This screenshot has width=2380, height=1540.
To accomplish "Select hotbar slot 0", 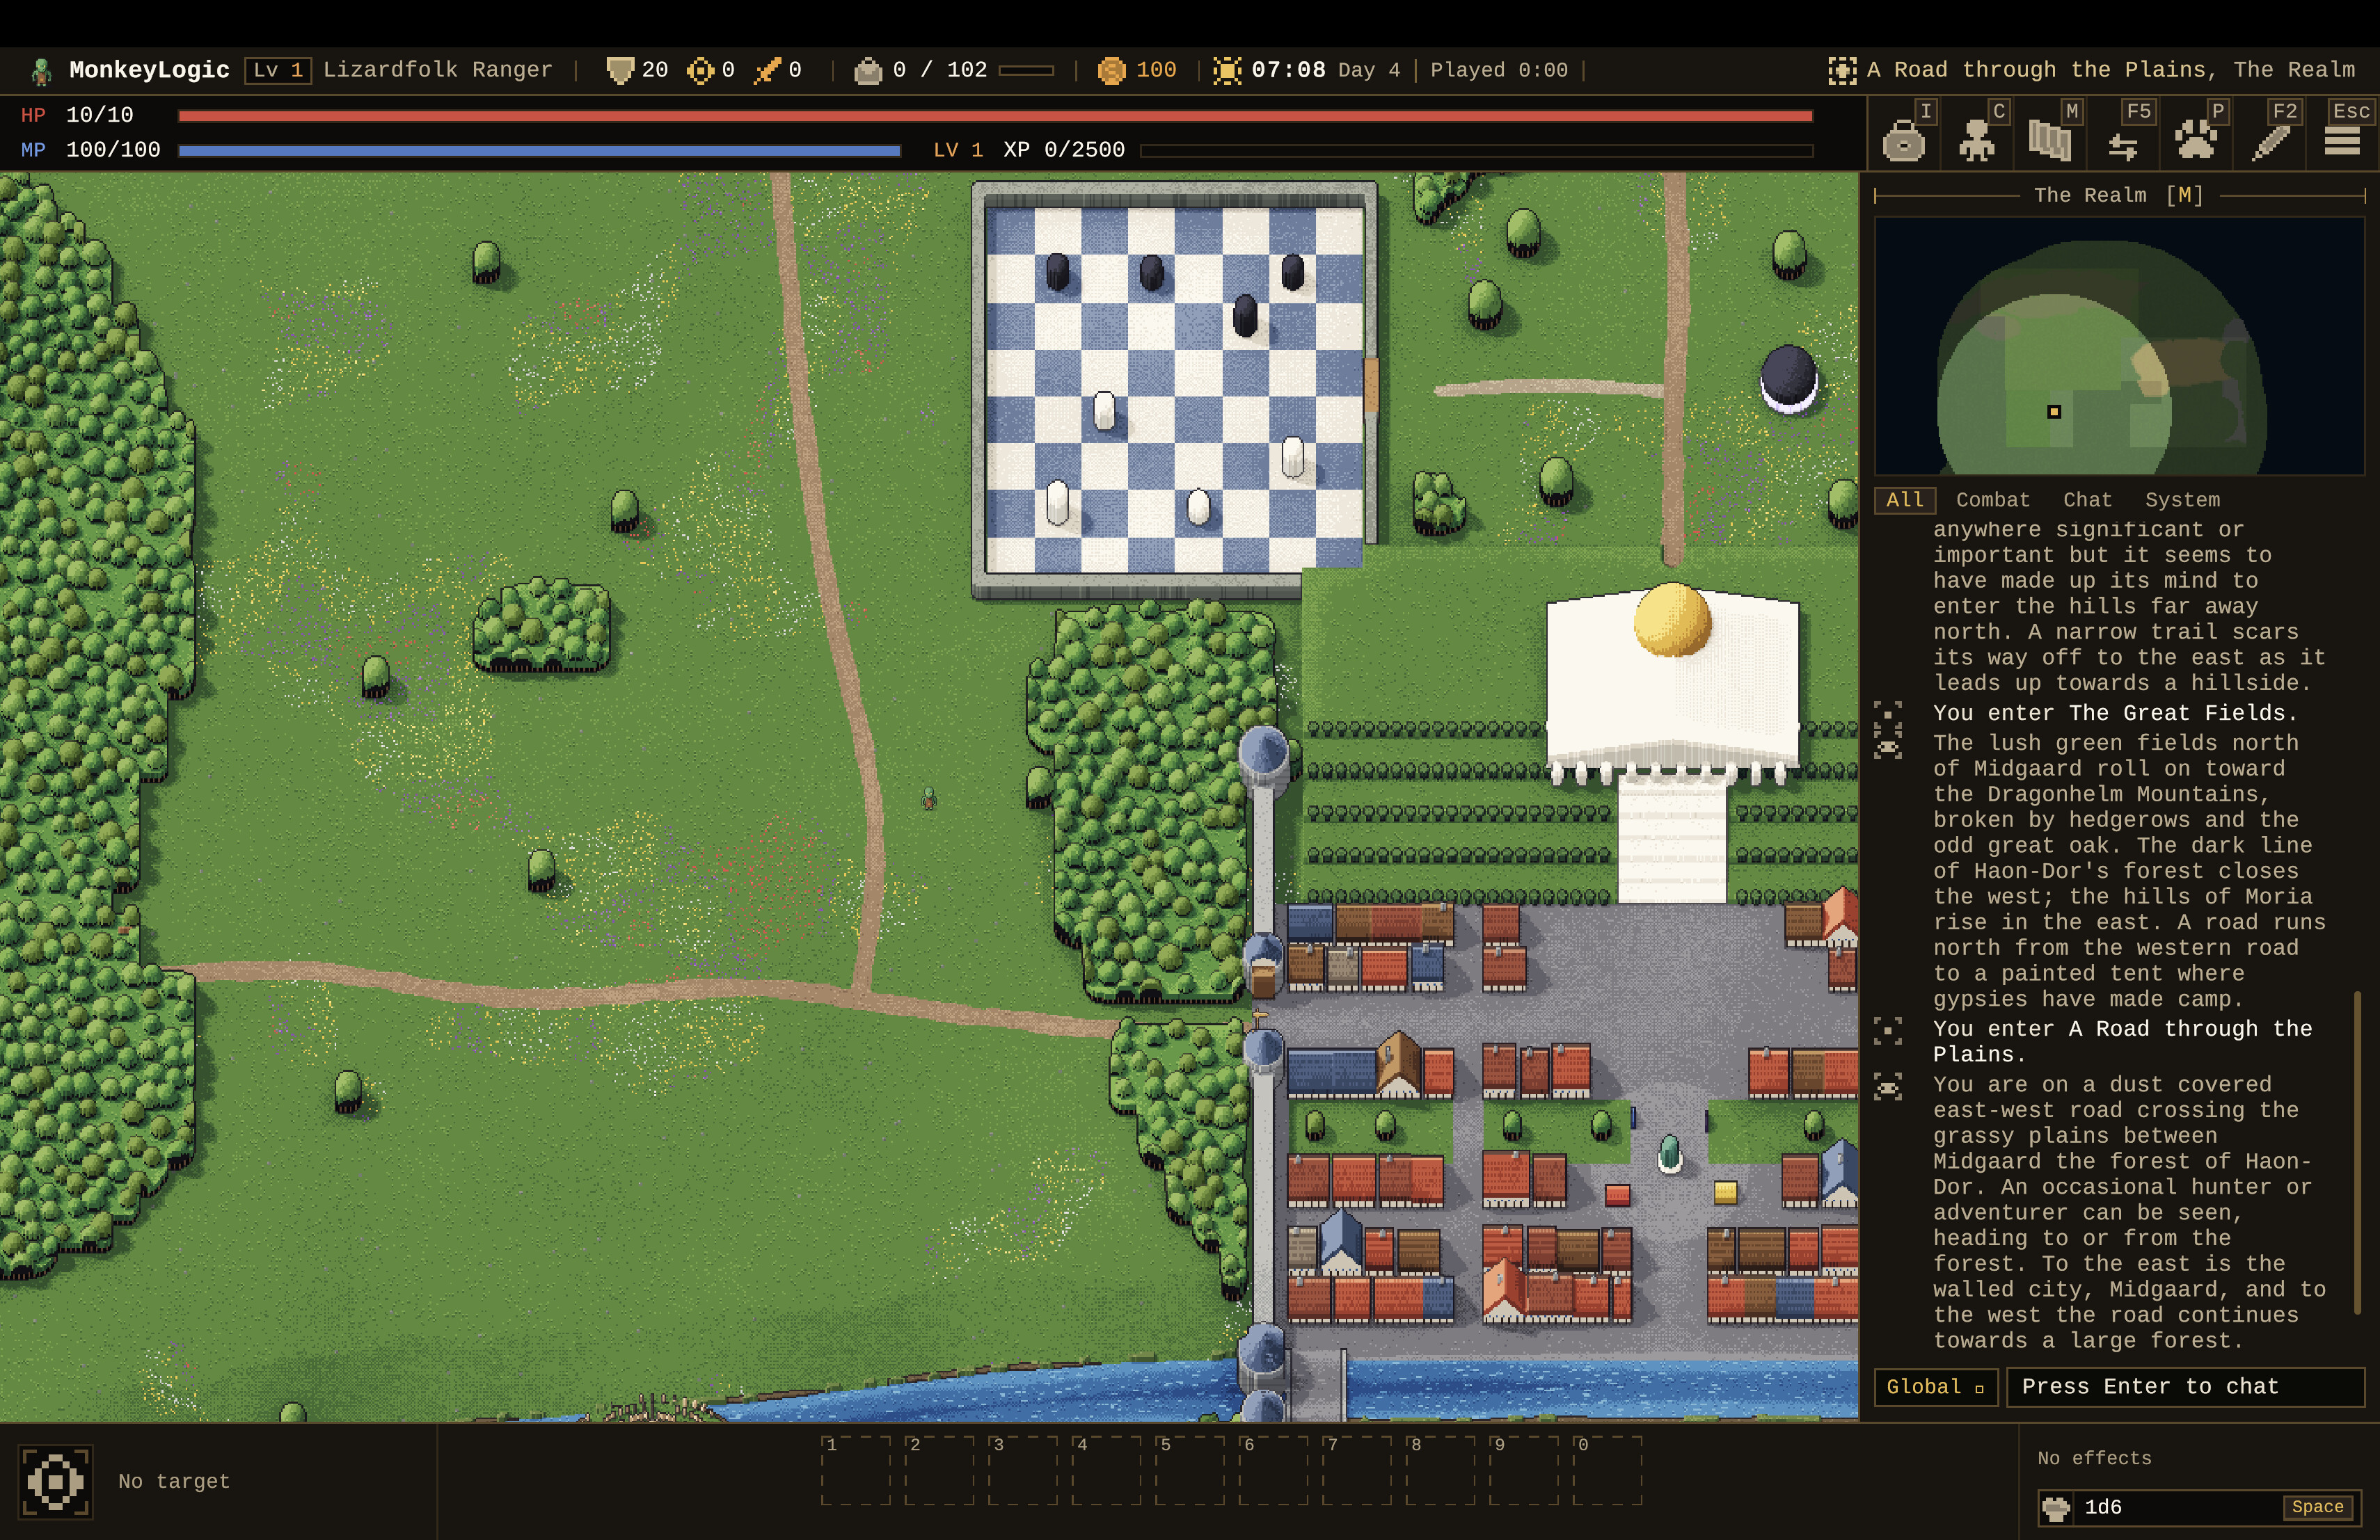I will point(1608,1471).
